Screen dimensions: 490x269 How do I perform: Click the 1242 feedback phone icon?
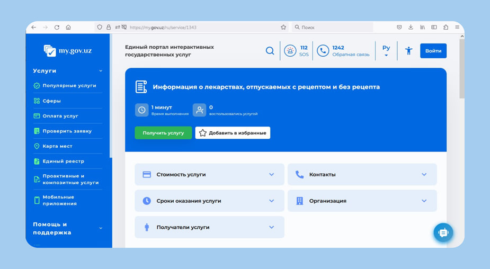pyautogui.click(x=323, y=51)
